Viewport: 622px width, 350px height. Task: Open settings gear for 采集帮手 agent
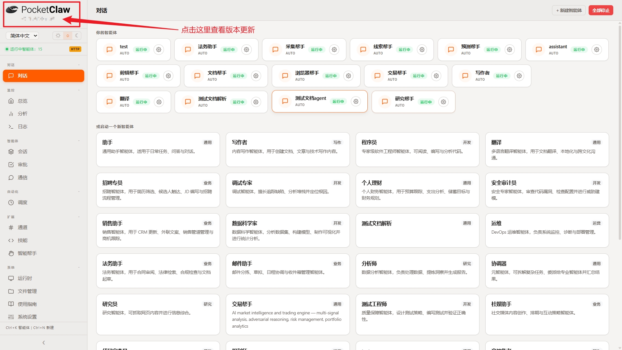pyautogui.click(x=334, y=50)
